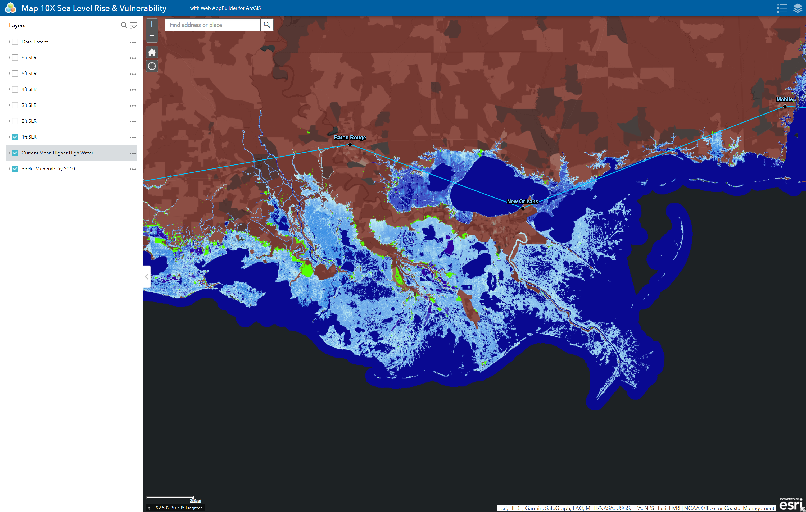Viewport: 806px width, 512px height.
Task: Enable the 4ft SLR layer checkbox
Action: (x=15, y=89)
